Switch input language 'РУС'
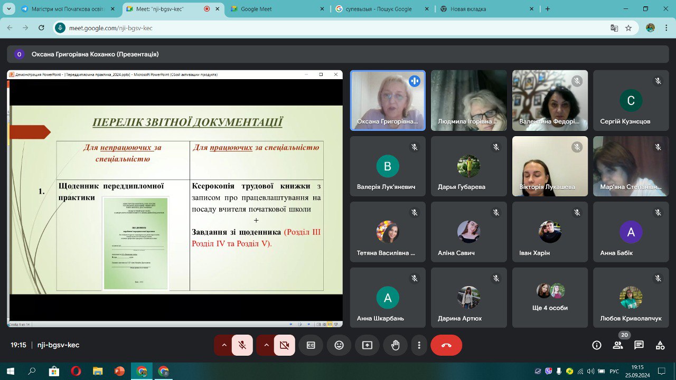Screen dimensions: 676x380 coord(614,371)
